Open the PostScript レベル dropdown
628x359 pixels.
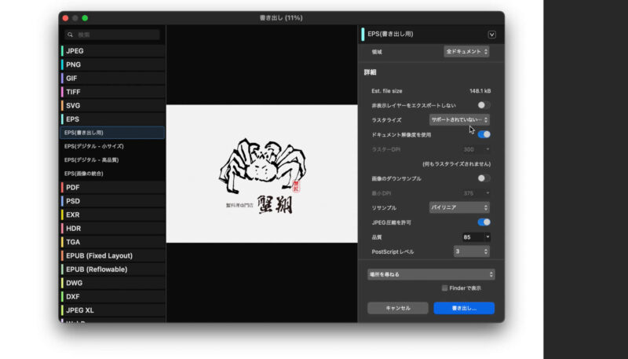tap(472, 251)
